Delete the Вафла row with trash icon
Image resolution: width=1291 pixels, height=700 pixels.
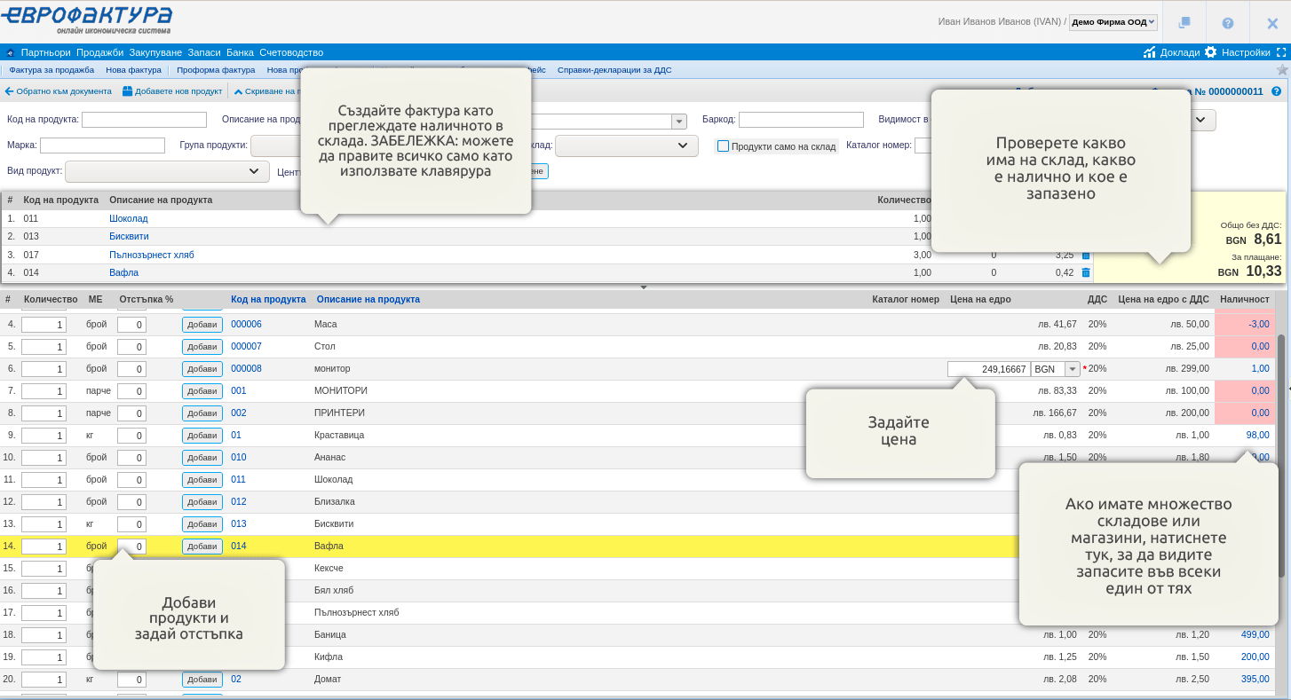pyautogui.click(x=1086, y=273)
